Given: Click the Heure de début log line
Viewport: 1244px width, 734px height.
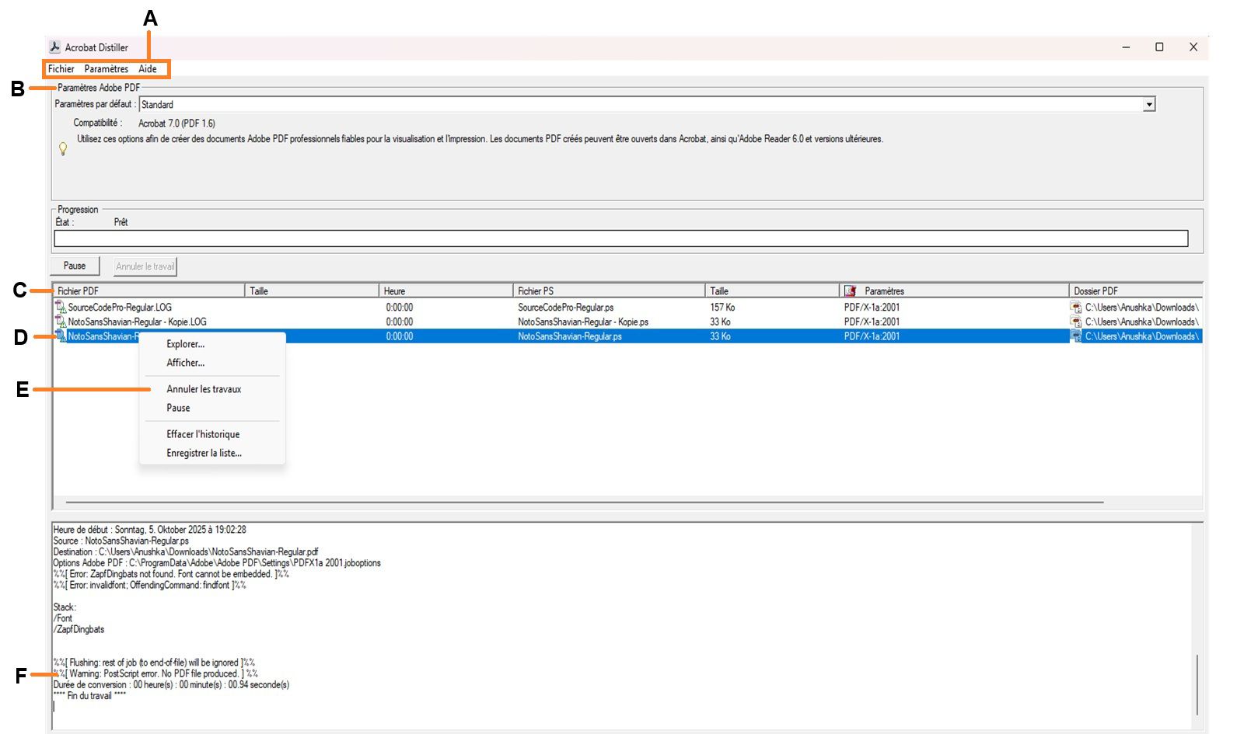Looking at the screenshot, I should point(149,530).
